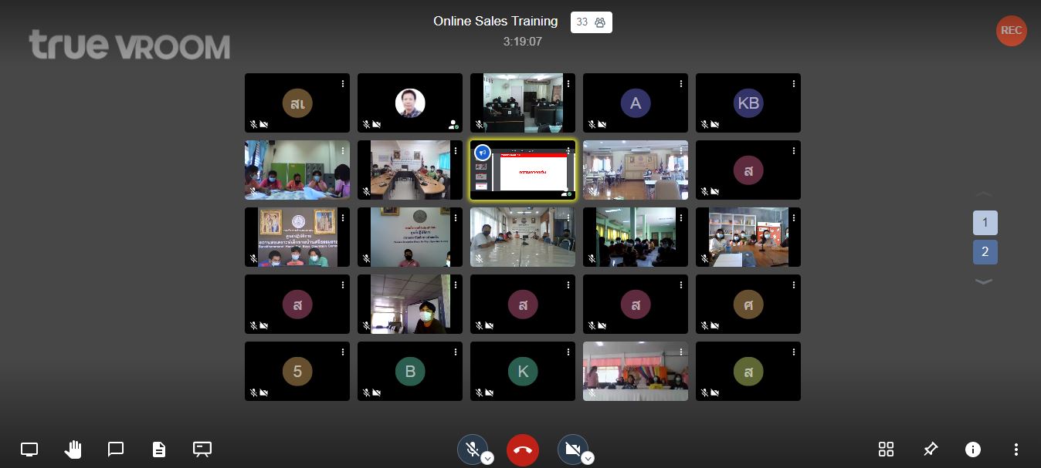Click the pin icon in bottom toolbar

[931, 449]
